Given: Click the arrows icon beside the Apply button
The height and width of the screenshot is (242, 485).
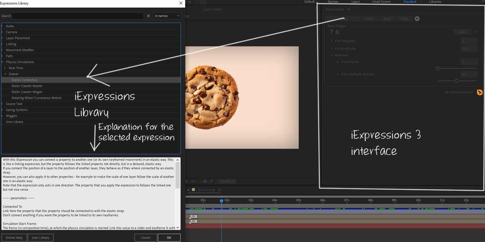Looking at the screenshot, I should (474, 31).
